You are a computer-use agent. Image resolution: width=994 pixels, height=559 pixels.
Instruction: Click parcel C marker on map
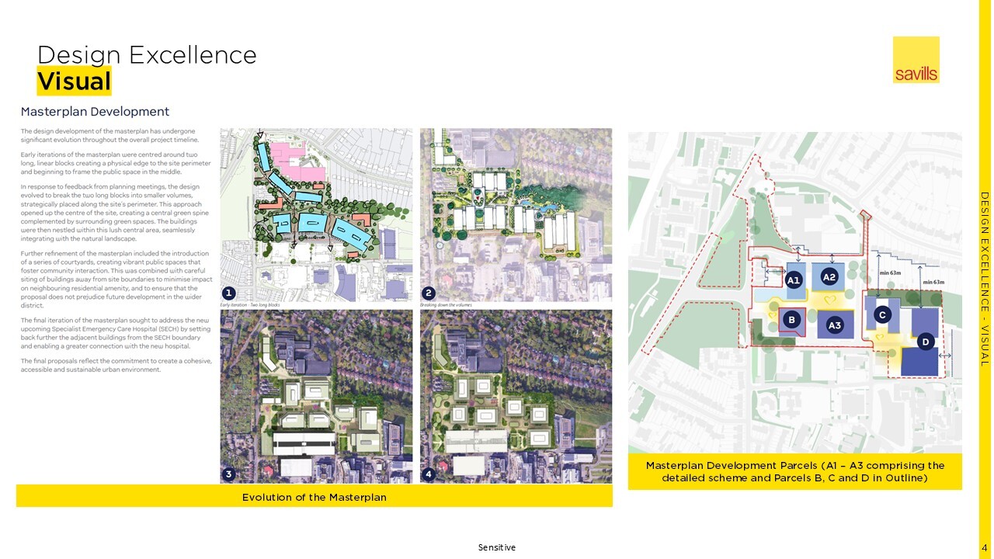[x=881, y=314]
